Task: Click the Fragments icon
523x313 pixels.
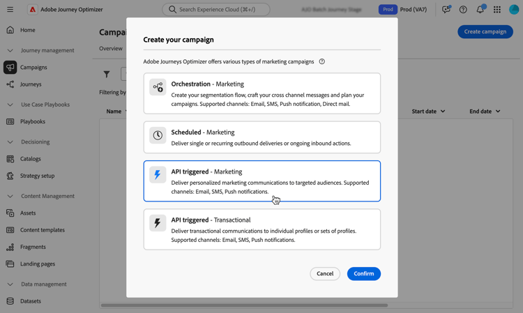Action: click(x=10, y=247)
